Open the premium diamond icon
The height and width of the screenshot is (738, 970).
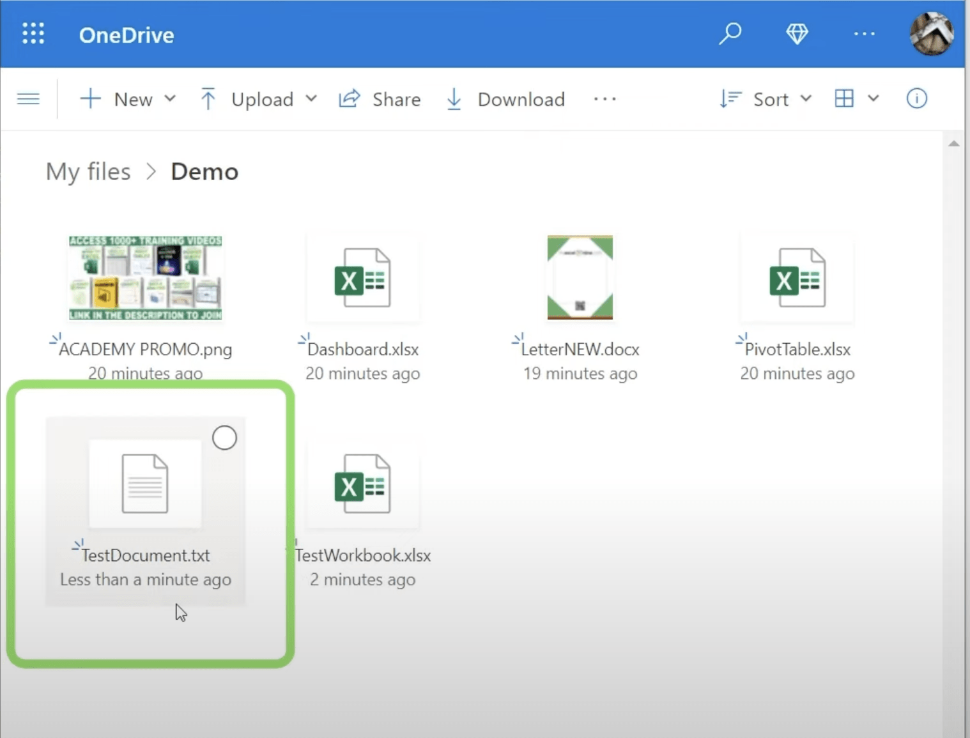[x=797, y=33]
